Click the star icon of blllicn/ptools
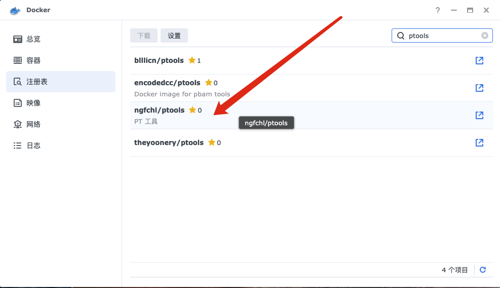The height and width of the screenshot is (288, 500). [x=192, y=60]
